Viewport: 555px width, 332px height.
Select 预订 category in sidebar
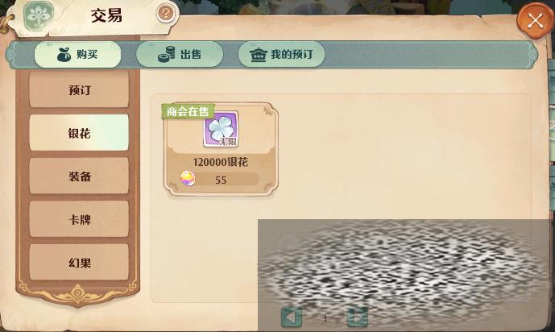click(x=79, y=90)
